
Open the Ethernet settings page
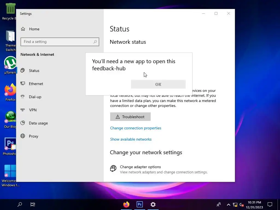pos(36,84)
